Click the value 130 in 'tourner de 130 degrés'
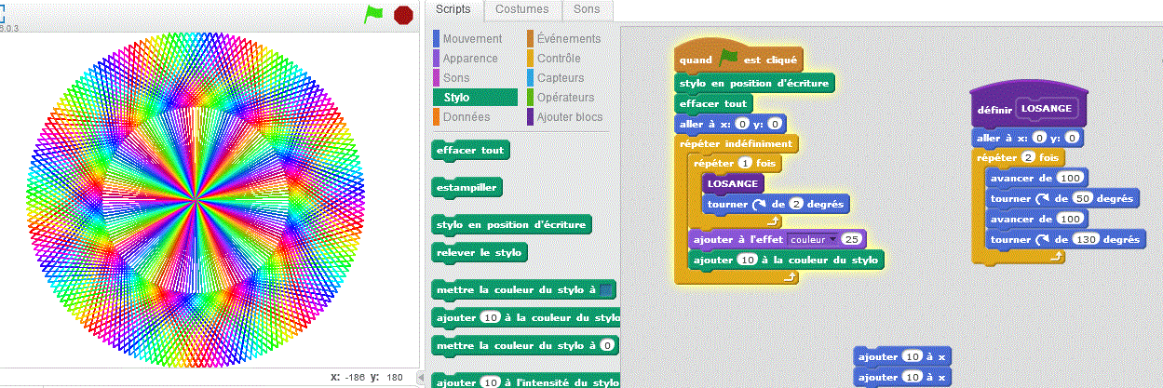 pyautogui.click(x=1085, y=240)
